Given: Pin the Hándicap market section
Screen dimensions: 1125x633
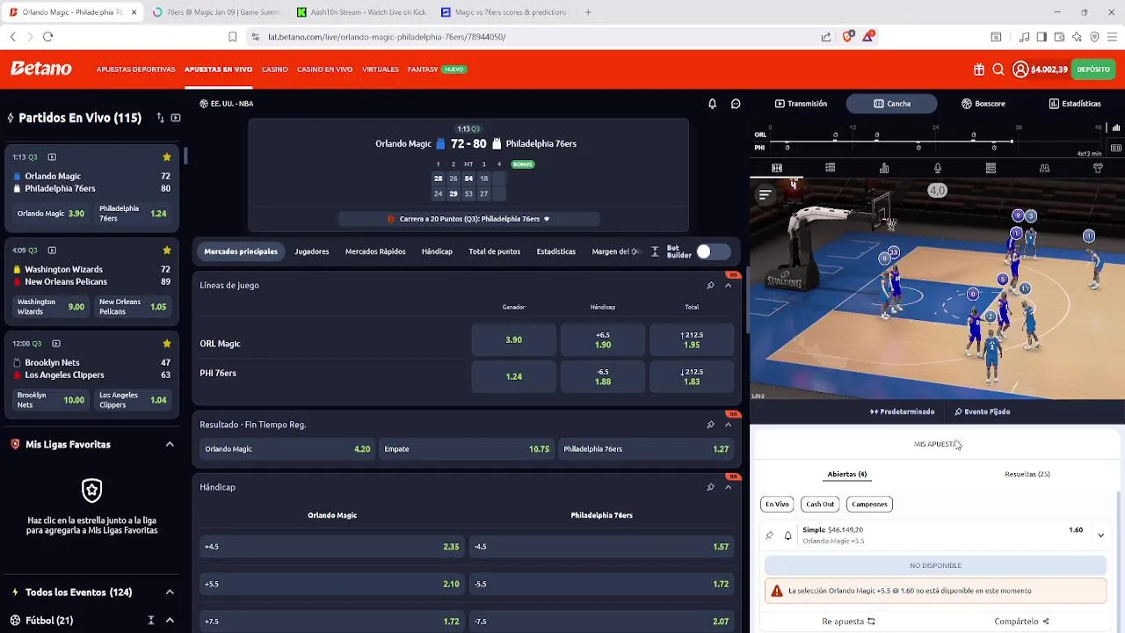Looking at the screenshot, I should (x=710, y=487).
